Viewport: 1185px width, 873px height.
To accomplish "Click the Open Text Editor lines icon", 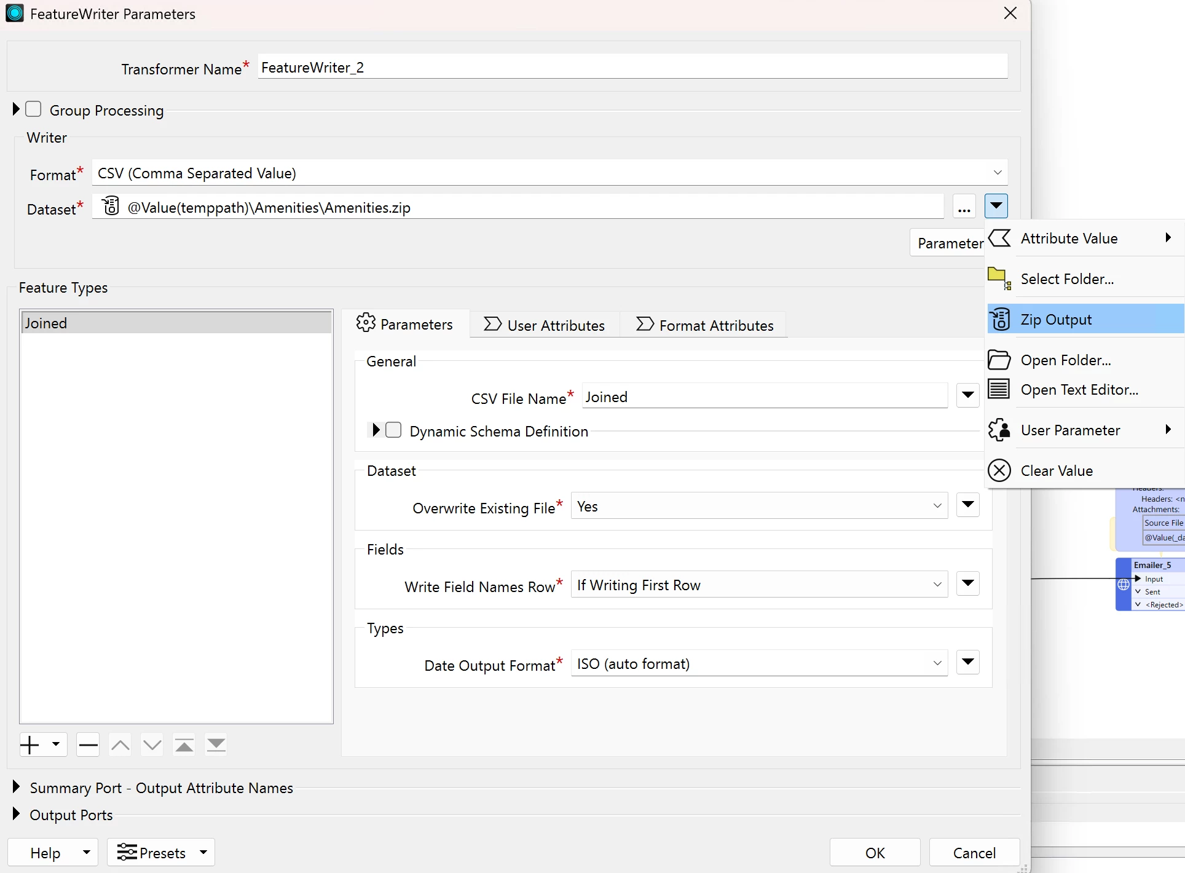I will (999, 389).
